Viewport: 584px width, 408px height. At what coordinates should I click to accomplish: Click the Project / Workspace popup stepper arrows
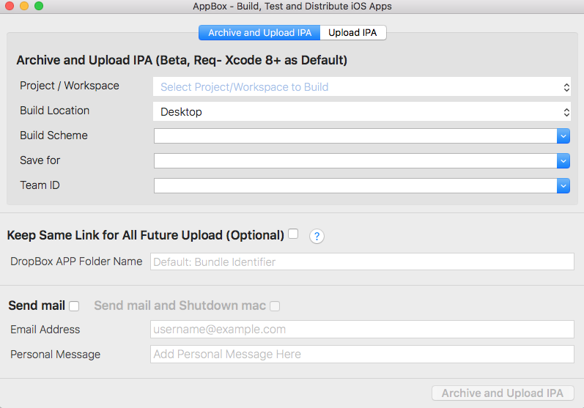[x=566, y=87]
